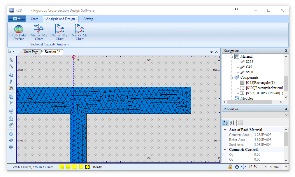
Task: Click the overlapping squares icon
Action: point(11,97)
